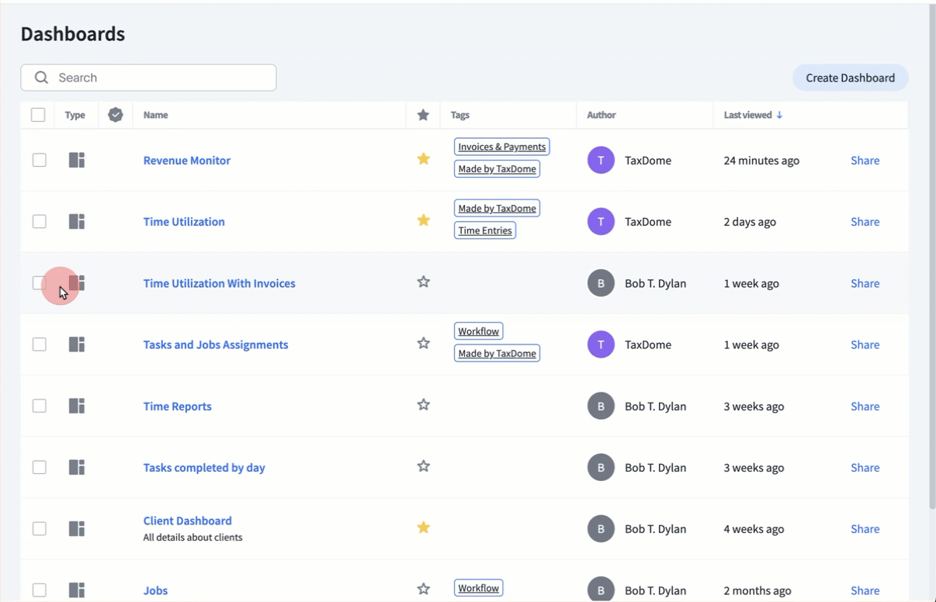Sort dashboards by the Name column header

pos(155,115)
